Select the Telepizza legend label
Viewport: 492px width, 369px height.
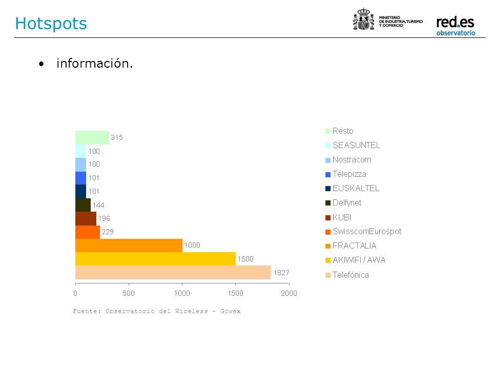pos(349,174)
